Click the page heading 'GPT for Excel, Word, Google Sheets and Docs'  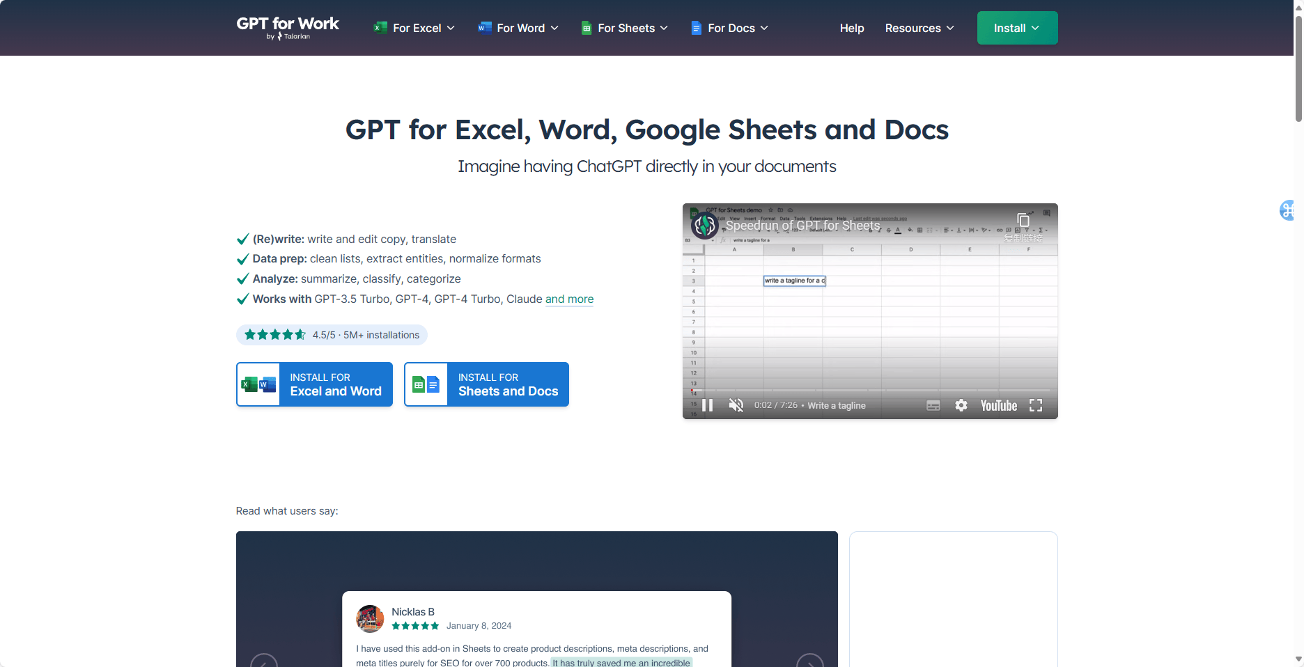(x=647, y=130)
